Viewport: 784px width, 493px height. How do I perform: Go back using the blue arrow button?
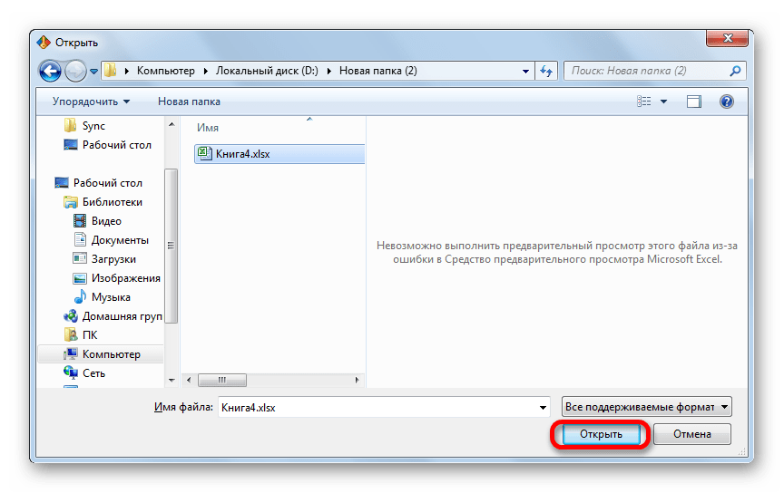pyautogui.click(x=50, y=72)
